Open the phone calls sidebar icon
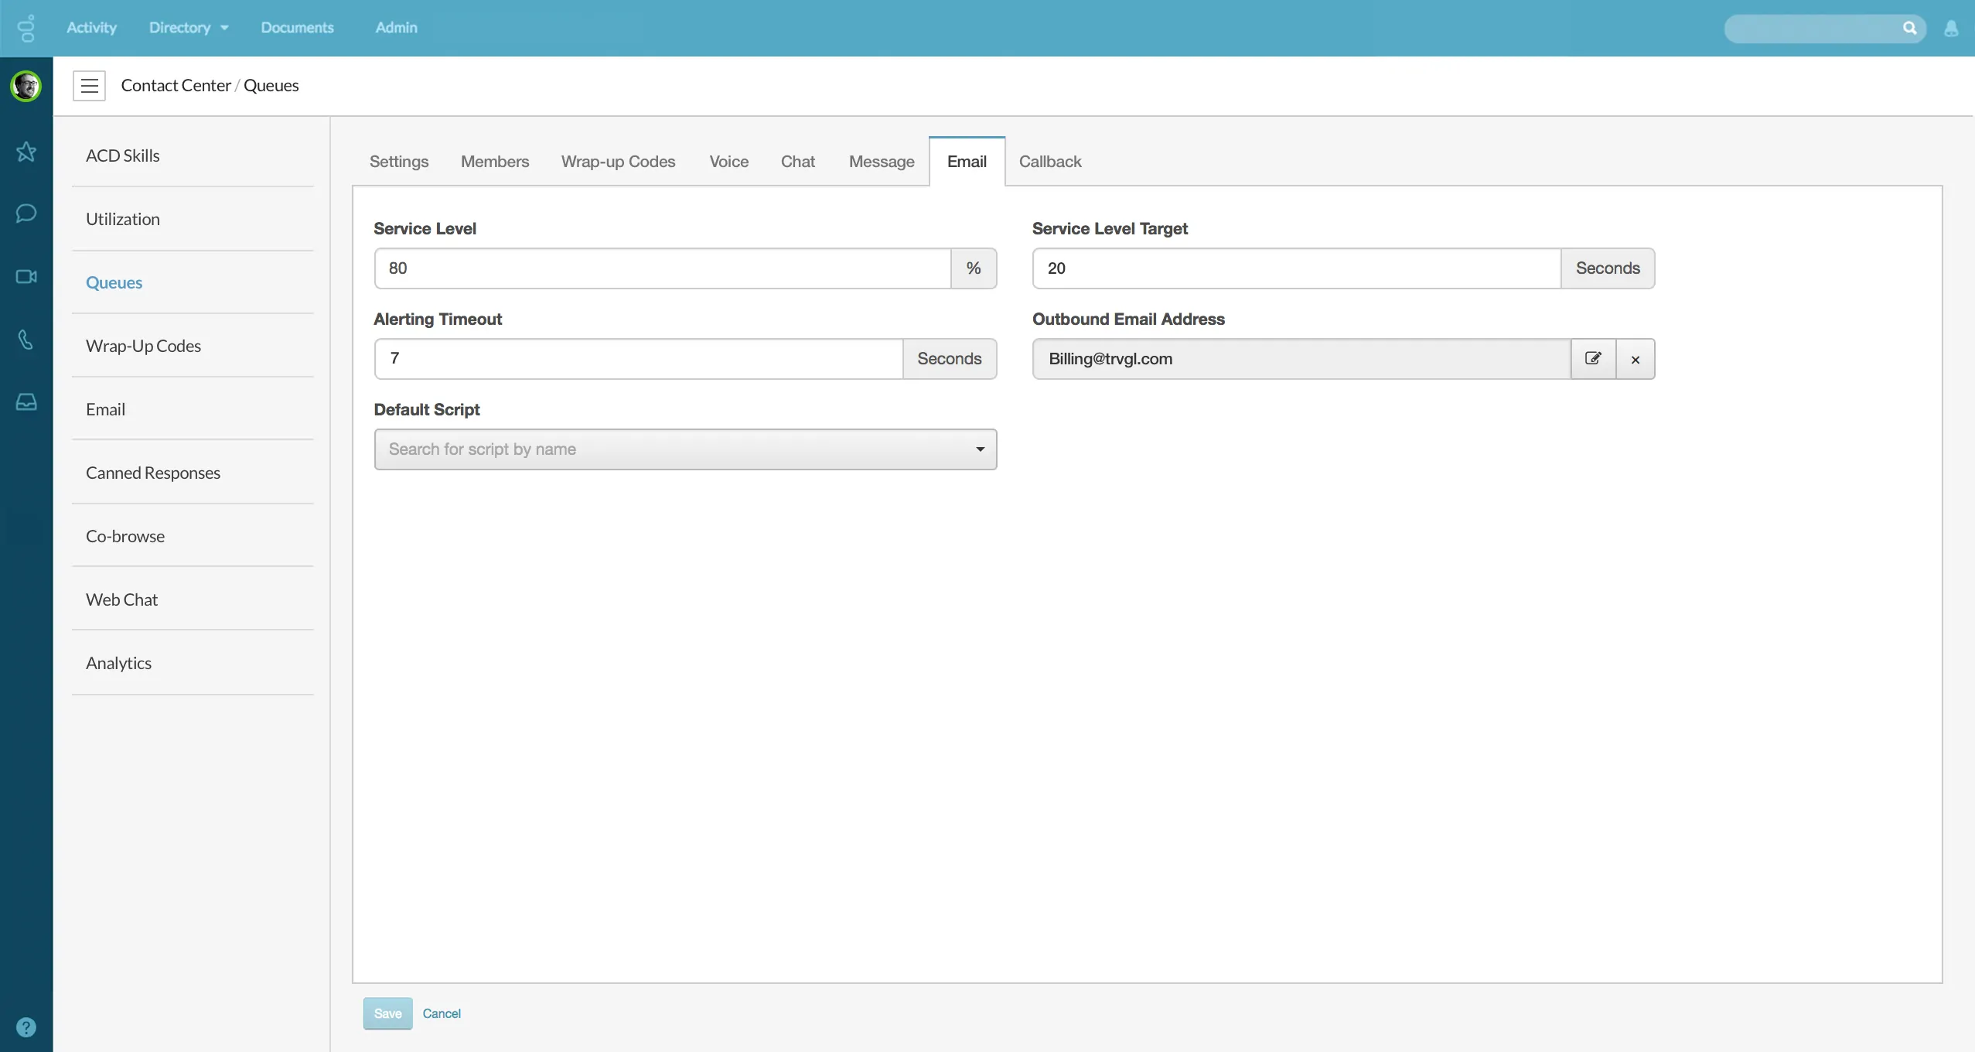 (x=26, y=340)
